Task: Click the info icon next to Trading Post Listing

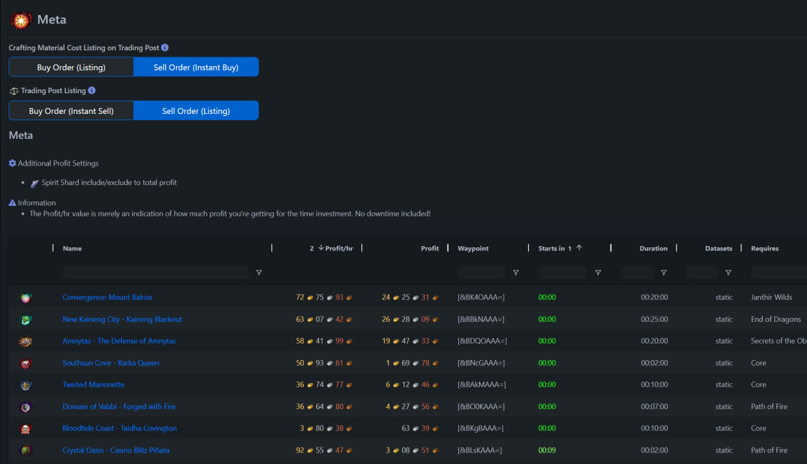Action: 91,91
